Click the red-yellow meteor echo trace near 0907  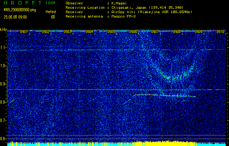point(164,95)
